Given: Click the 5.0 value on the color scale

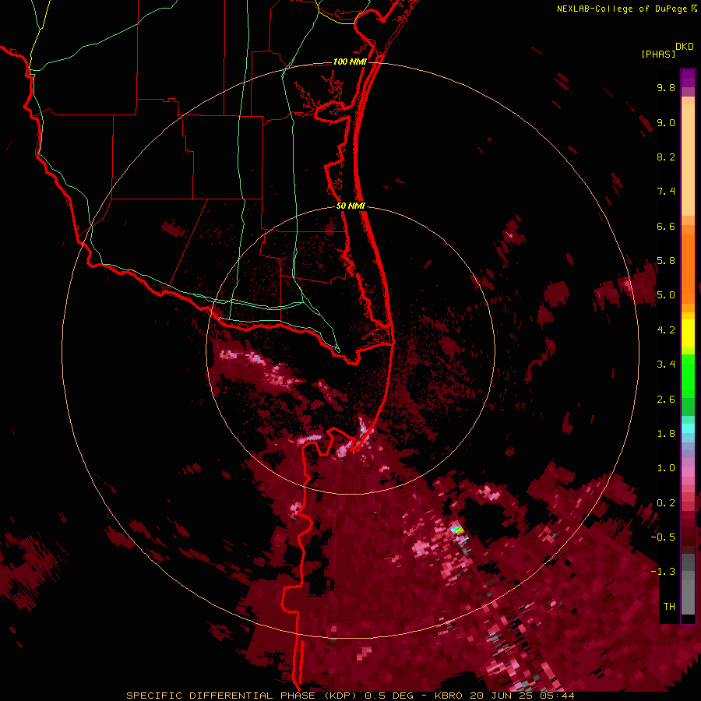Looking at the screenshot, I should 666,295.
